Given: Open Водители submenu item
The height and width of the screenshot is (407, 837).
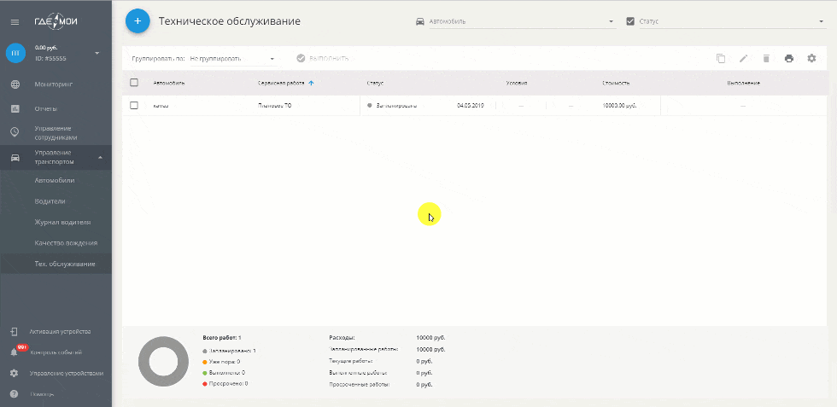Looking at the screenshot, I should pyautogui.click(x=50, y=201).
